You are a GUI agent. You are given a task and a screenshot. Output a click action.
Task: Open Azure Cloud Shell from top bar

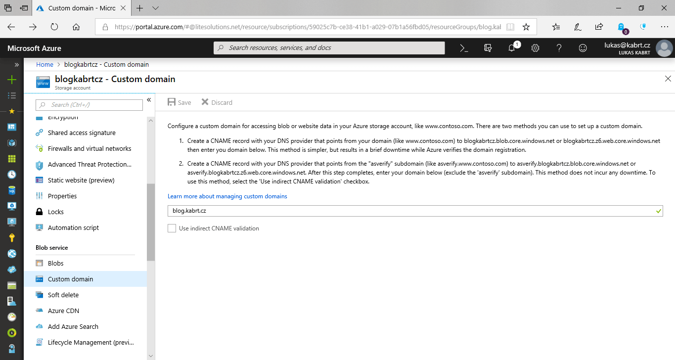(x=464, y=48)
